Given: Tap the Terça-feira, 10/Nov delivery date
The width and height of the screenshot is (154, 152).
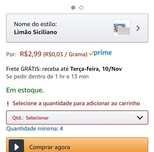Looking at the screenshot, I should click(96, 69).
